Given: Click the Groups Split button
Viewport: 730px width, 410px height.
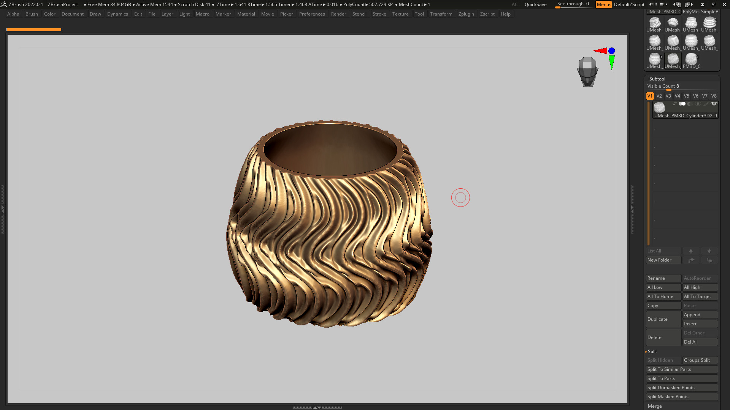Looking at the screenshot, I should [700, 360].
